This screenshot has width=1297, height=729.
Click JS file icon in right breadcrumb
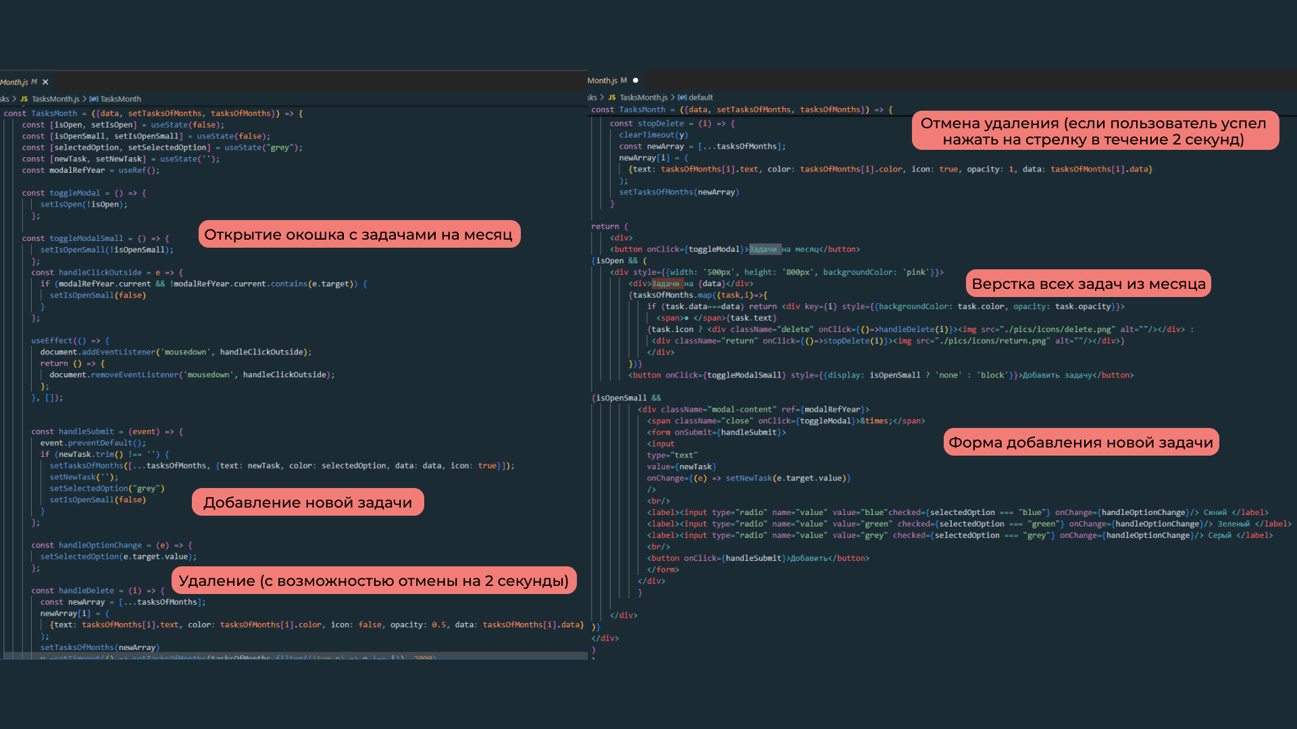612,98
